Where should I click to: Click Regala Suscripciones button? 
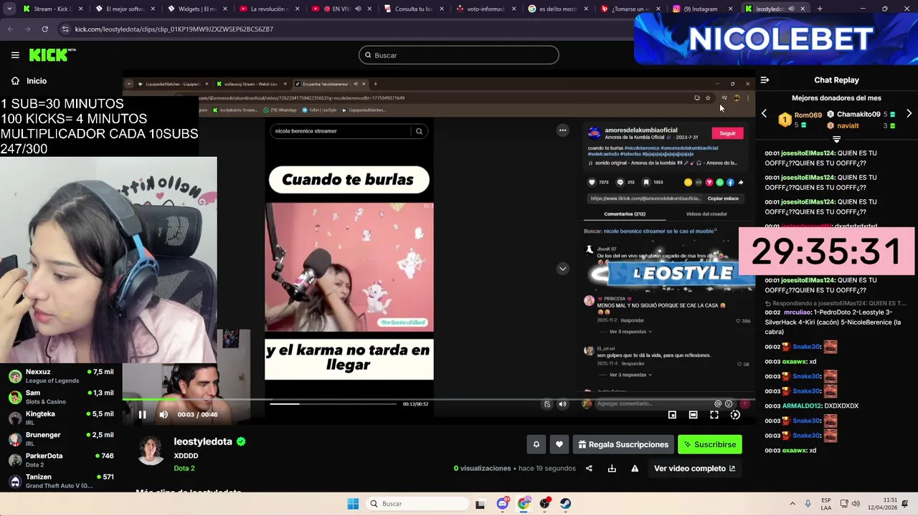[623, 444]
